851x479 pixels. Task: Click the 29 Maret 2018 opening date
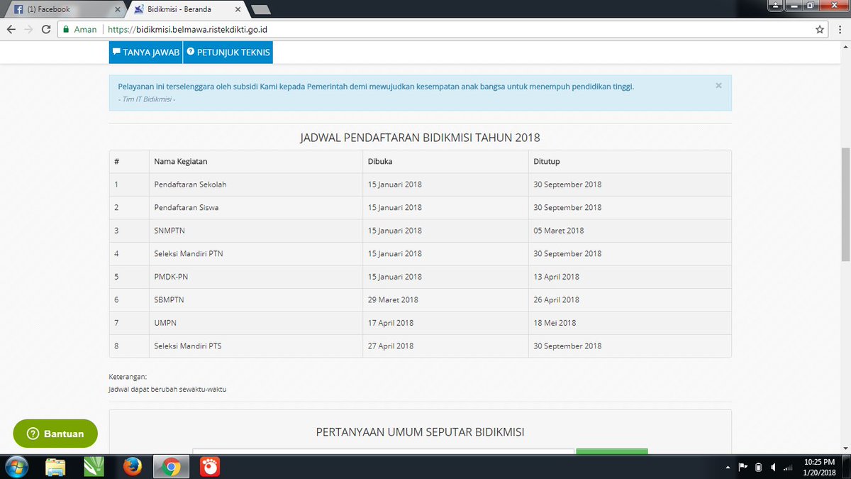click(x=393, y=299)
